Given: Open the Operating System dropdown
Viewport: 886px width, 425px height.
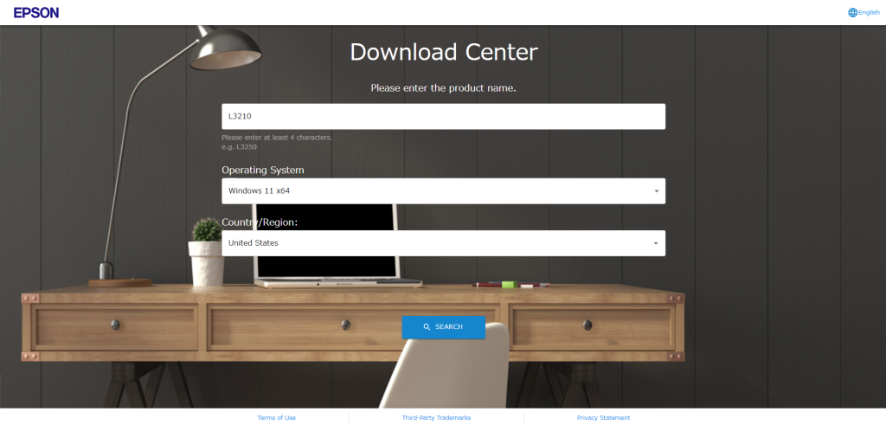Looking at the screenshot, I should pos(444,191).
